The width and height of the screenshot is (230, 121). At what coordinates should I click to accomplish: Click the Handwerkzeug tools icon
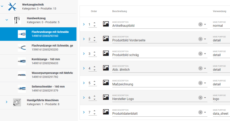pyautogui.click(x=17, y=20)
